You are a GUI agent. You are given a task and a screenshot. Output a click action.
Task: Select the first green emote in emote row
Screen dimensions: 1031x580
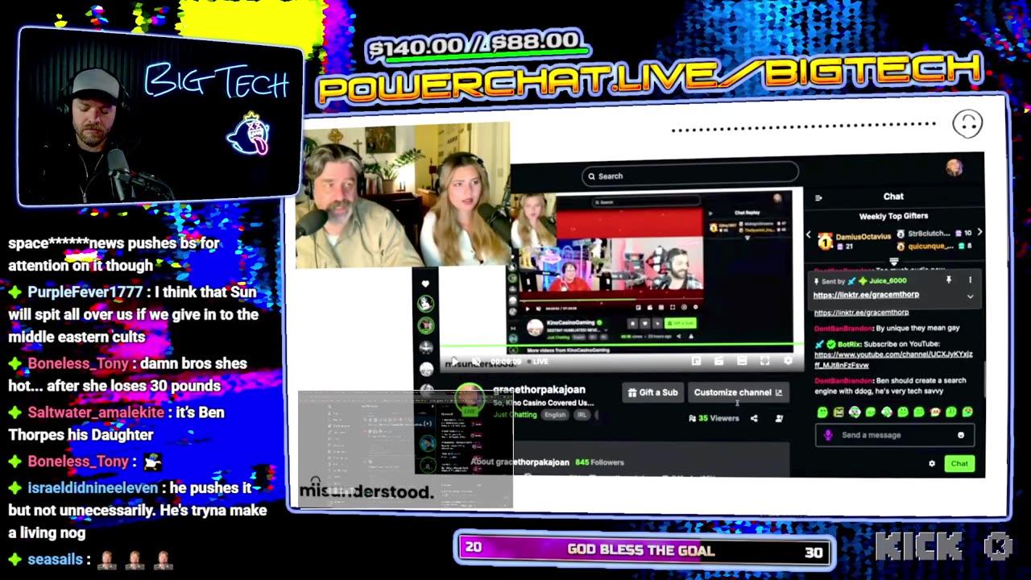(x=822, y=412)
